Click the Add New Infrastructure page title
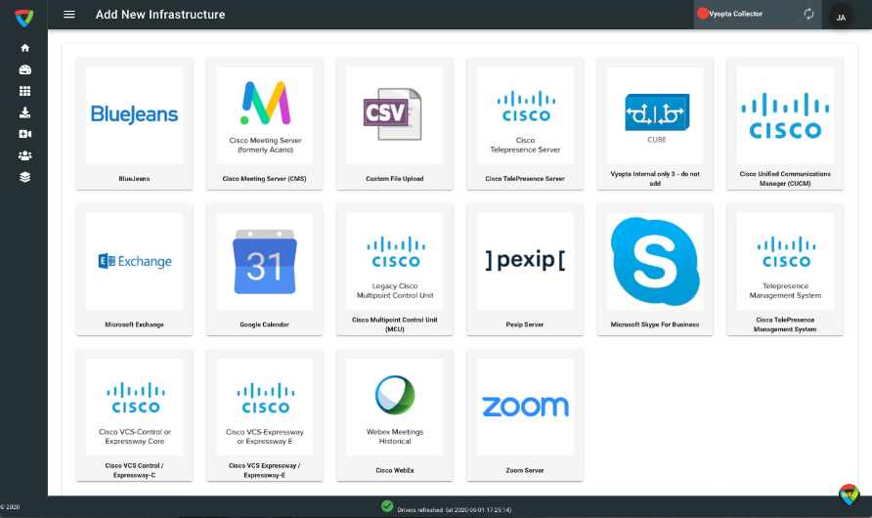 pyautogui.click(x=160, y=15)
